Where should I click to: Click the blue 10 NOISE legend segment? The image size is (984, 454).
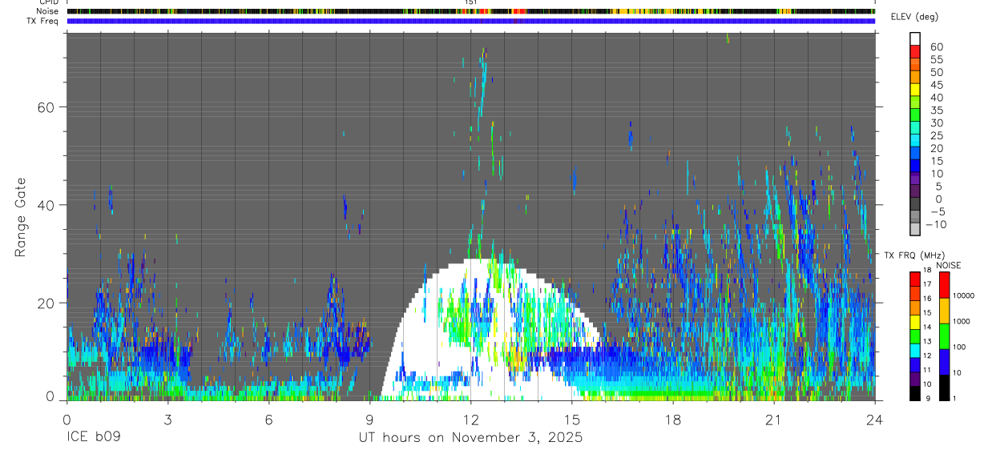(x=944, y=362)
